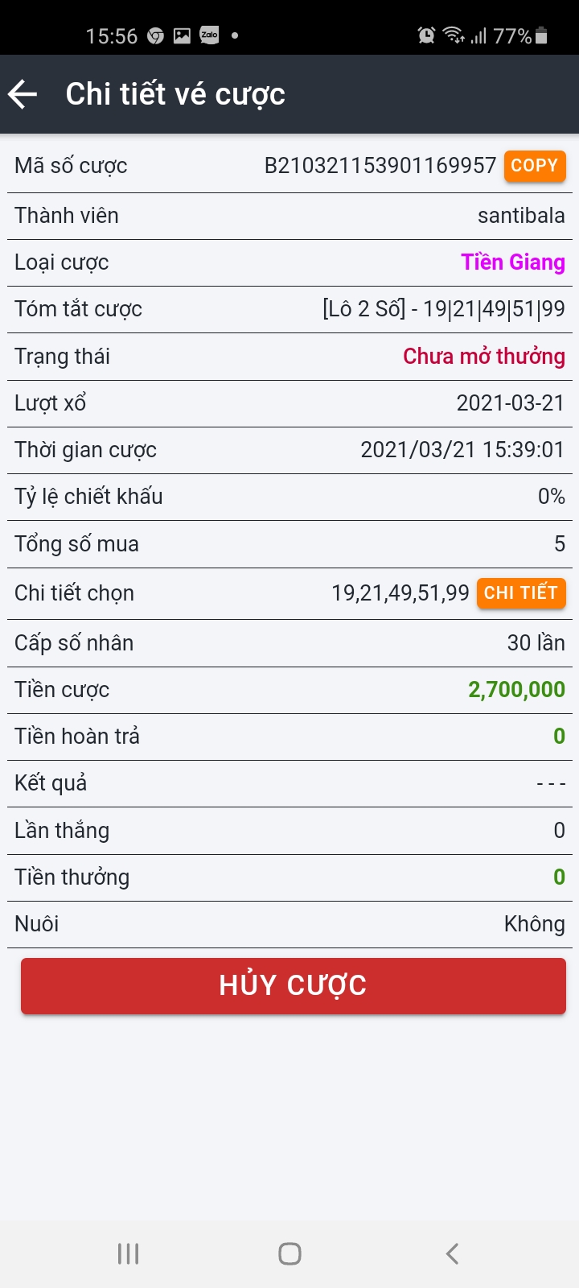Viewport: 579px width, 1288px height.
Task: Tap the Wi-Fi status icon
Action: click(454, 35)
